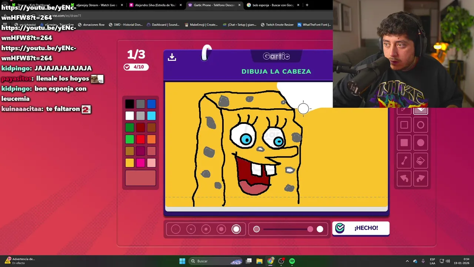Switch to the eljanojey Stream browser tab
This screenshot has height=267, width=474.
pos(97,5)
